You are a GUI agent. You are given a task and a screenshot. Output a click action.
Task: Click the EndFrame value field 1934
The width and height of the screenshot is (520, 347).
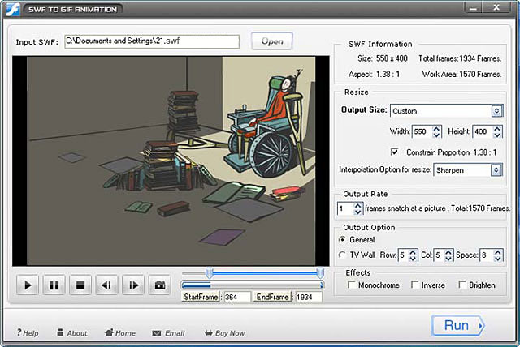tap(309, 297)
